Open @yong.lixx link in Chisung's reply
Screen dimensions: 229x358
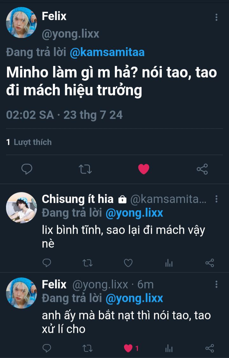134,213
